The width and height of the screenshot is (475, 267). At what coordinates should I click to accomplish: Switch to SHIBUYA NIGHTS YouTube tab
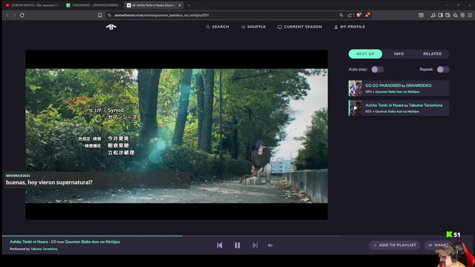32,5
